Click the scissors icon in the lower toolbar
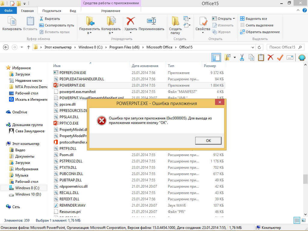The height and width of the screenshot is (231, 308). pos(242,57)
